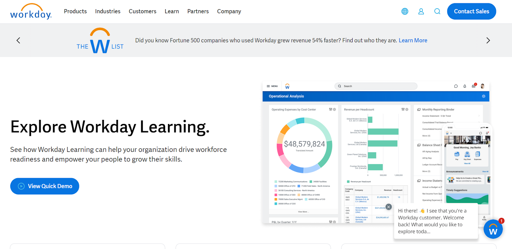Click the $48,579,824 donut chart
This screenshot has height=249, width=512.
304,145
